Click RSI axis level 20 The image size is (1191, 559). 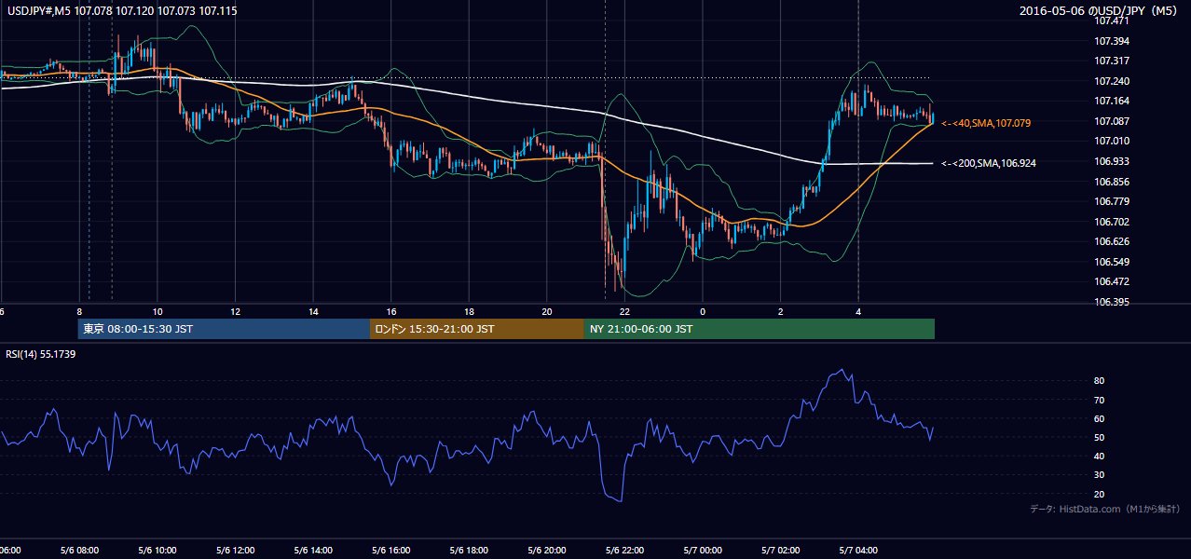(x=1100, y=494)
